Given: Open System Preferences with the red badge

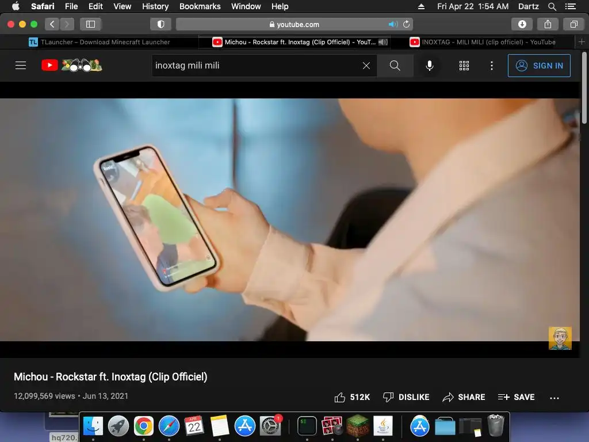Looking at the screenshot, I should tap(270, 426).
